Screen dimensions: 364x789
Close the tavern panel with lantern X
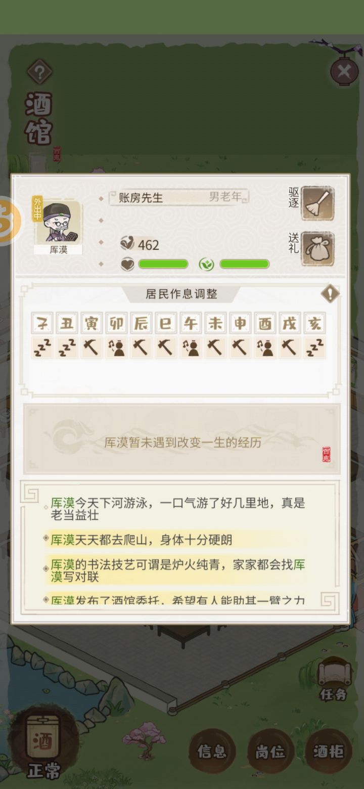tap(344, 71)
